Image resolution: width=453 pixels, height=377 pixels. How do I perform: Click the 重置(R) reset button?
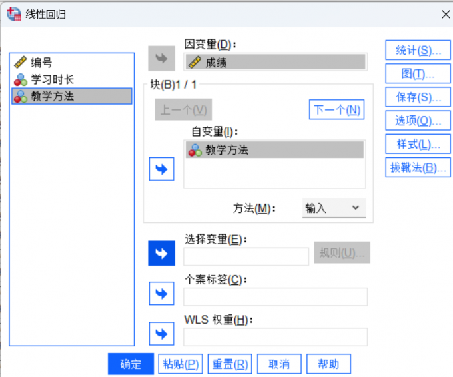[230, 364]
